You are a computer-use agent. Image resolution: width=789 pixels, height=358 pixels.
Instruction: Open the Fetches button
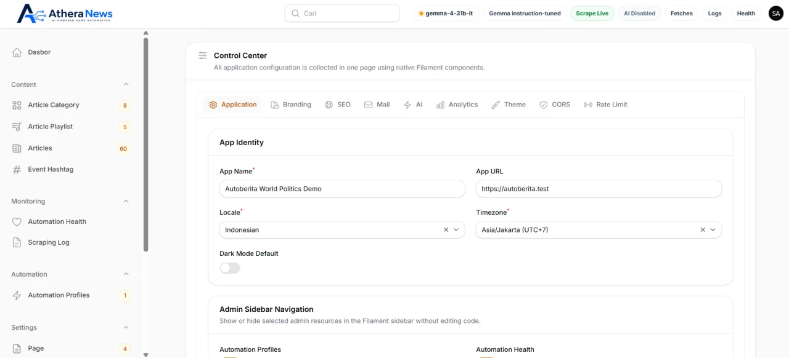click(x=682, y=13)
